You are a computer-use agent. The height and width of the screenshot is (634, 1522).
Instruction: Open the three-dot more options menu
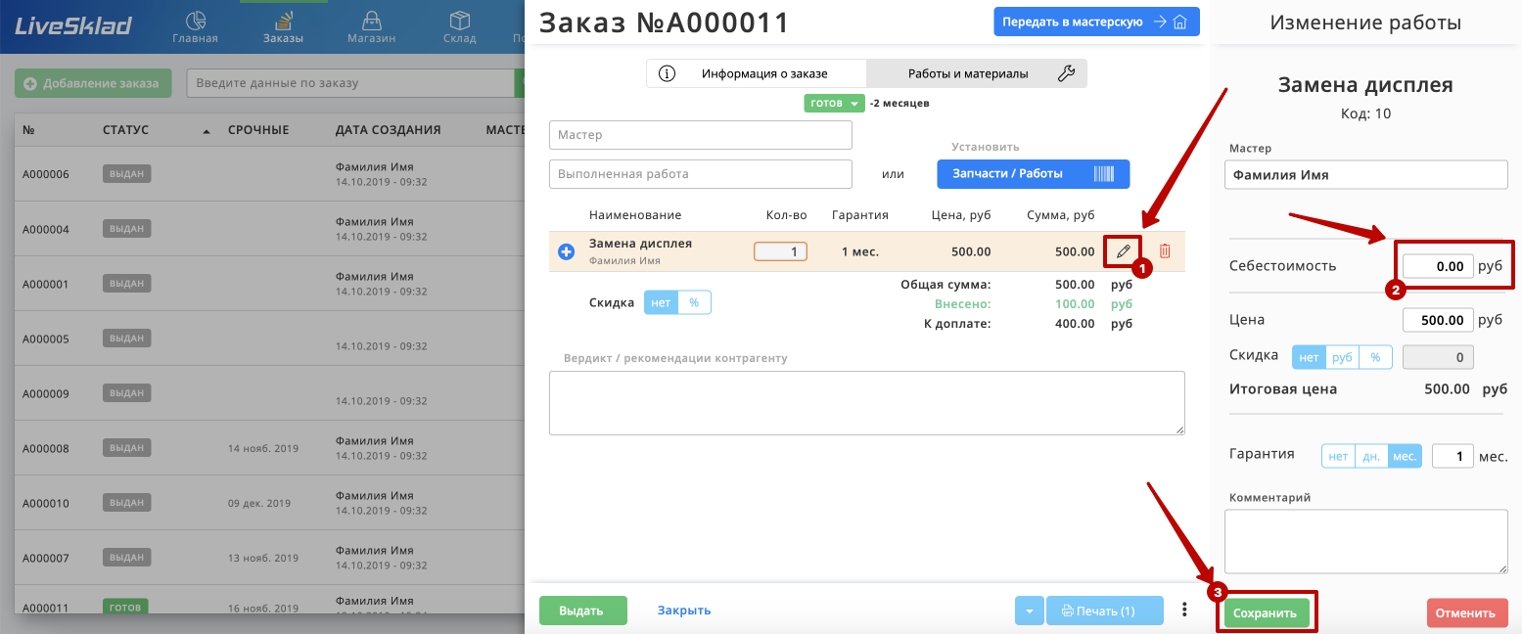1184,610
